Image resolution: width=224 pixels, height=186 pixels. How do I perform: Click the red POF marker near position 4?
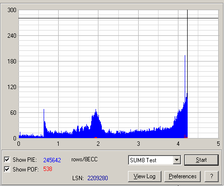click(186, 137)
